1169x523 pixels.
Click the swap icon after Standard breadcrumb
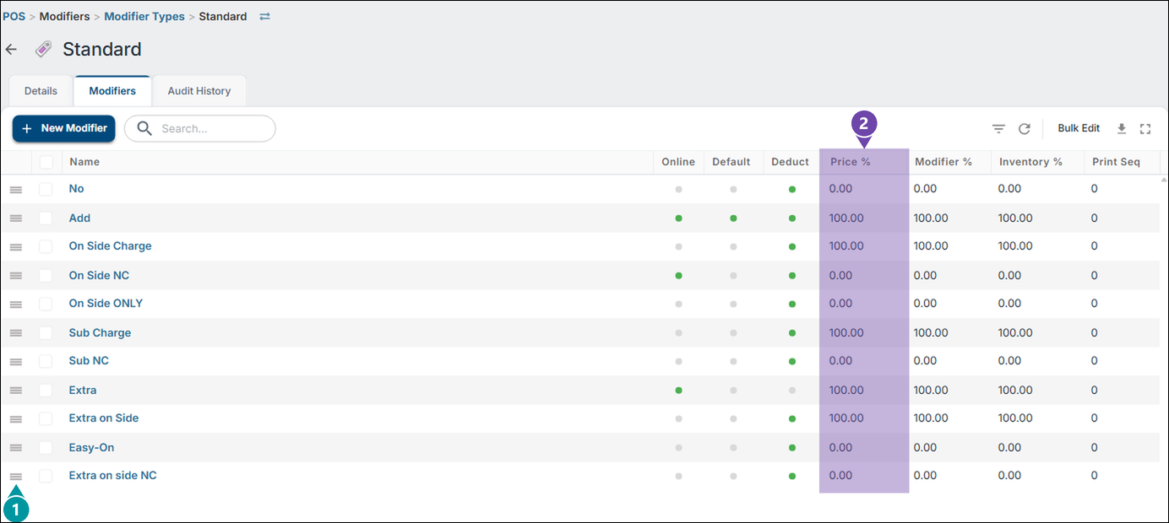click(264, 16)
